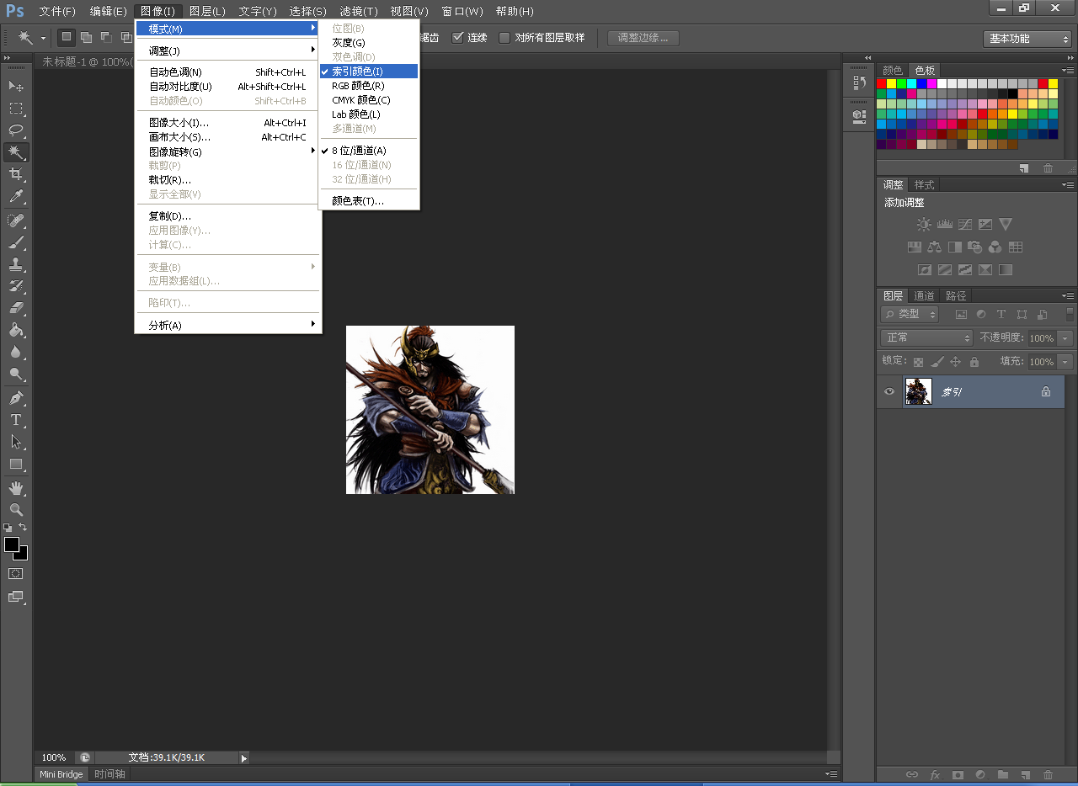Click the 调整边缘 button

pos(643,38)
